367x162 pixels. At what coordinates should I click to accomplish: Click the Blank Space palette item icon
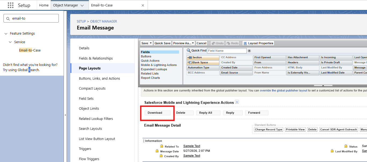(190, 62)
